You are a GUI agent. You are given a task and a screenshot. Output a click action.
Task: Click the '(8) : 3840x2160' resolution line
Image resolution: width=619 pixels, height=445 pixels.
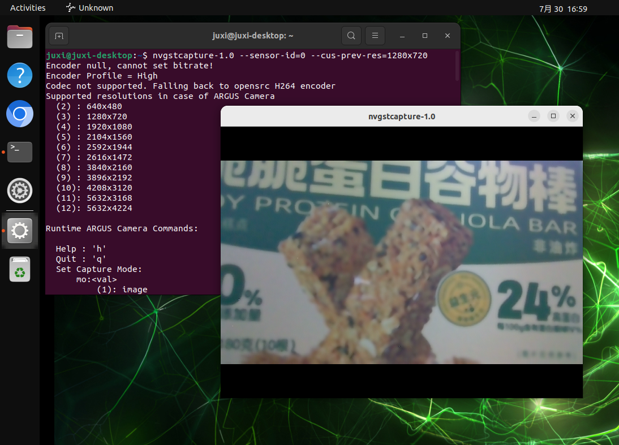pos(94,168)
